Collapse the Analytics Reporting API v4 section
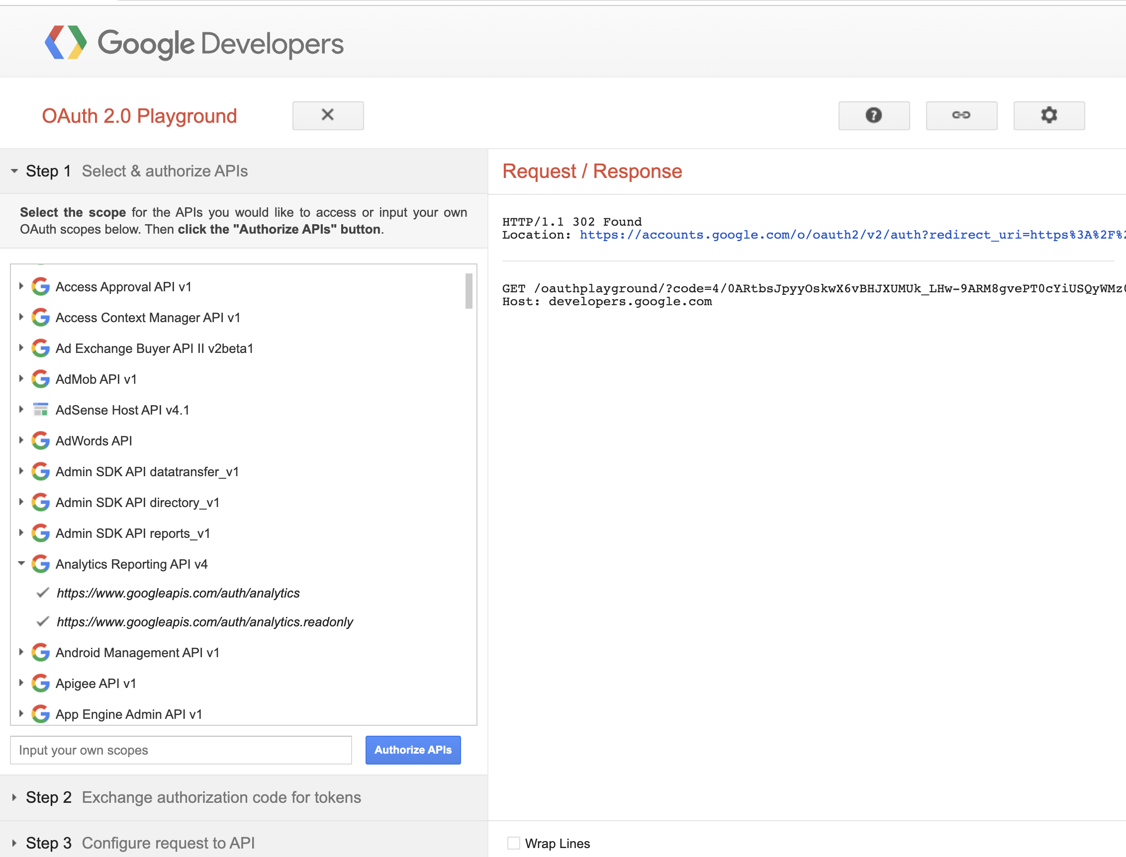 pos(21,563)
